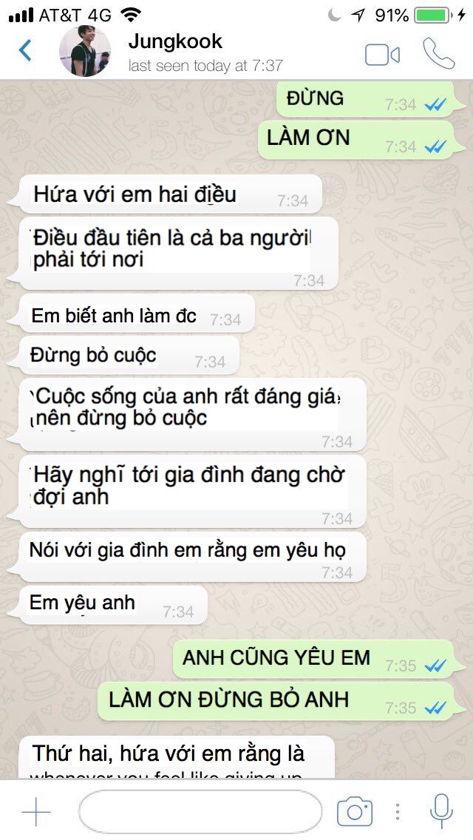Start a video call with Jungkook
Viewport: 473px width, 840px height.
(x=382, y=55)
